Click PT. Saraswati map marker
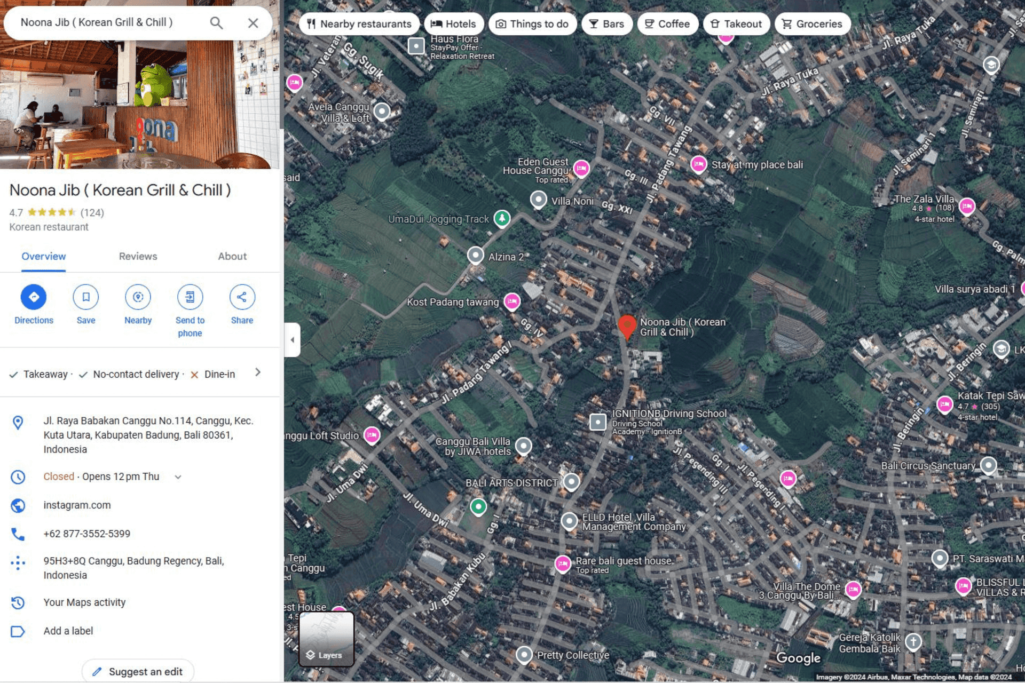This screenshot has height=683, width=1025. (940, 559)
